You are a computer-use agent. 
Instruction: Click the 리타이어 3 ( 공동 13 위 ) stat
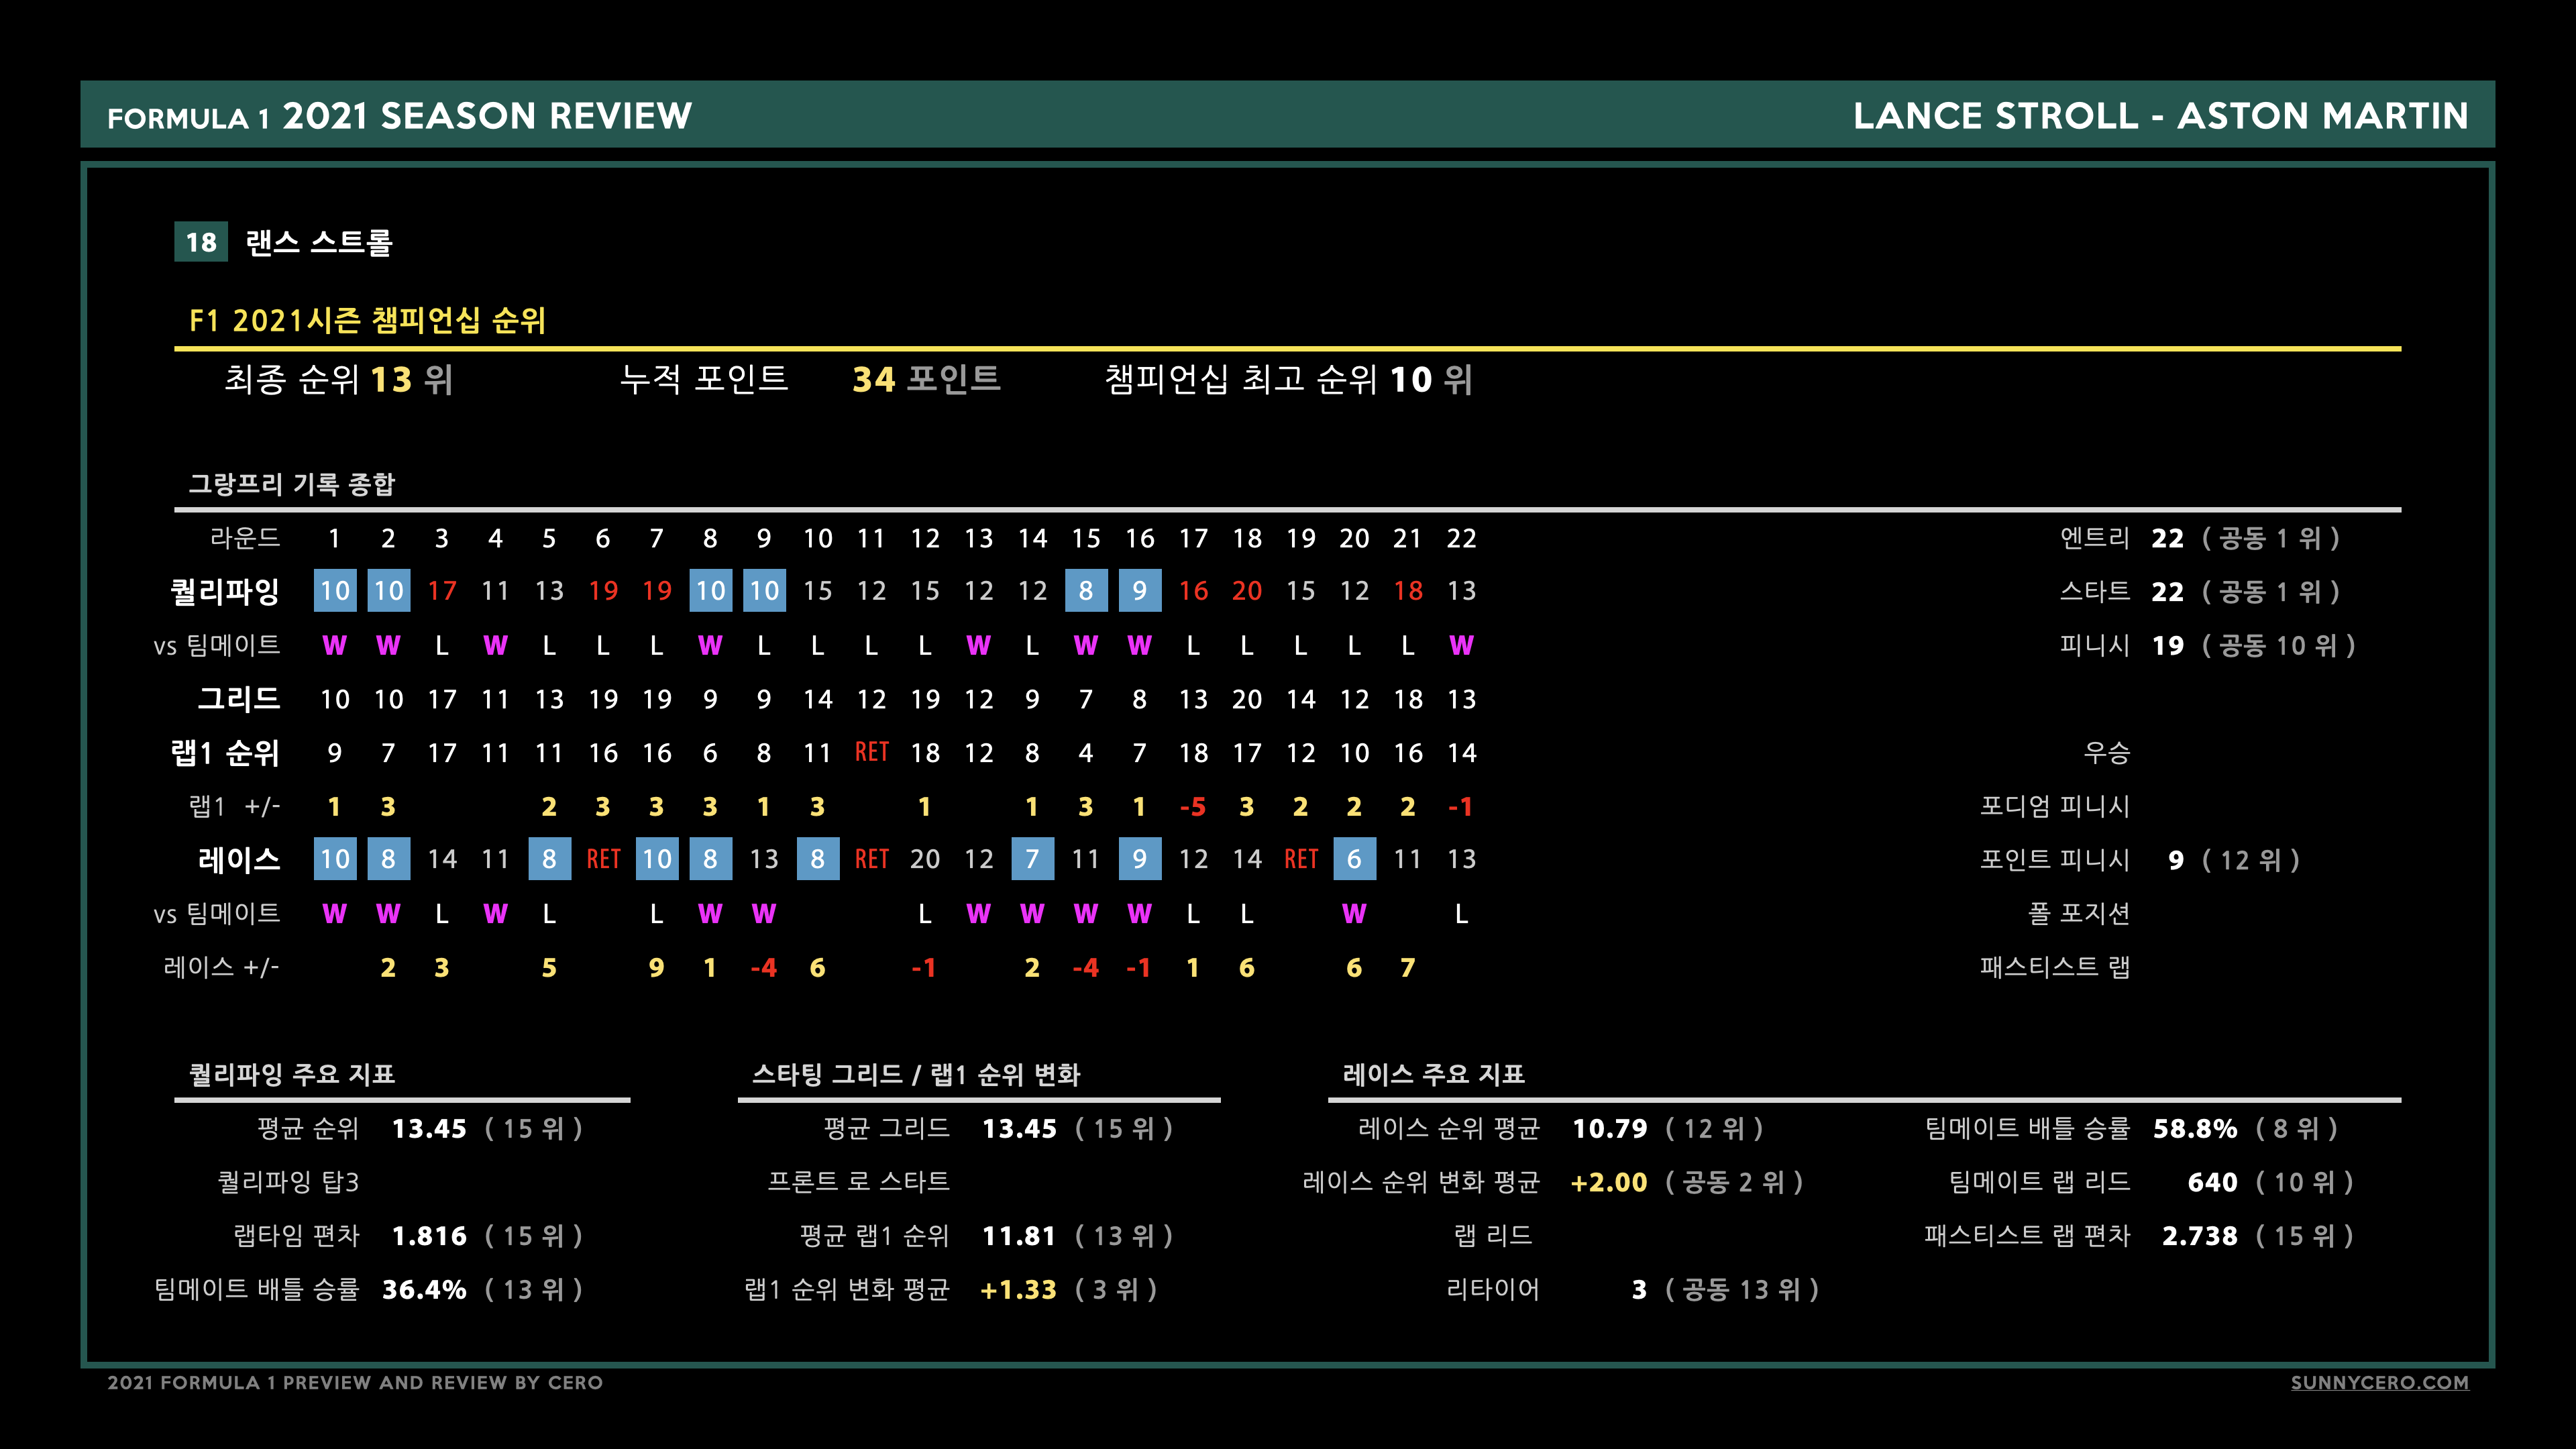tap(1632, 1289)
